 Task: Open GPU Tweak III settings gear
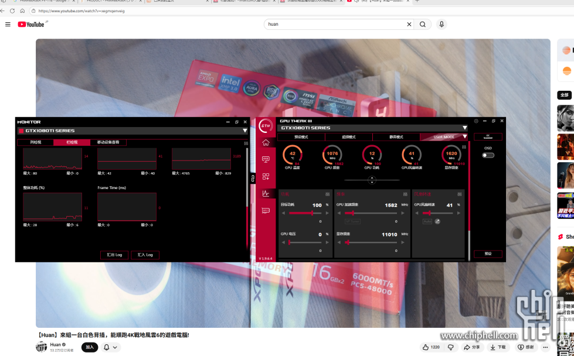[x=476, y=121]
